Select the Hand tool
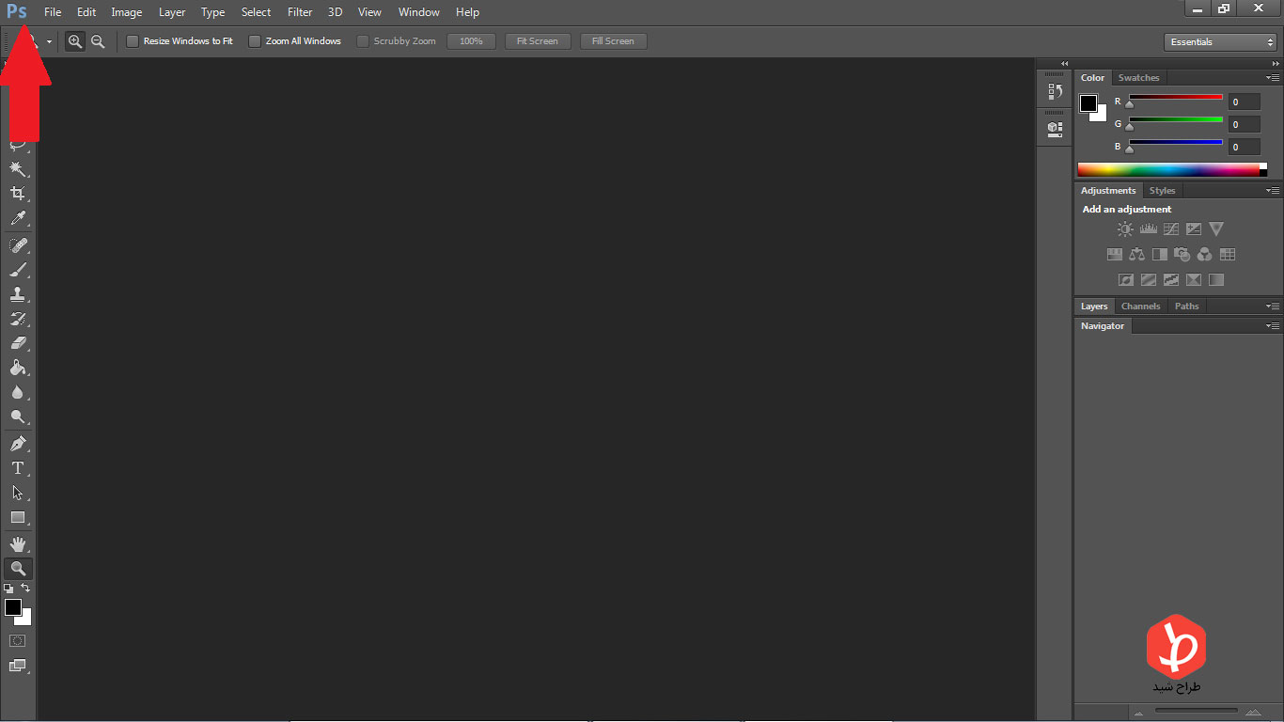This screenshot has width=1284, height=722. [17, 544]
